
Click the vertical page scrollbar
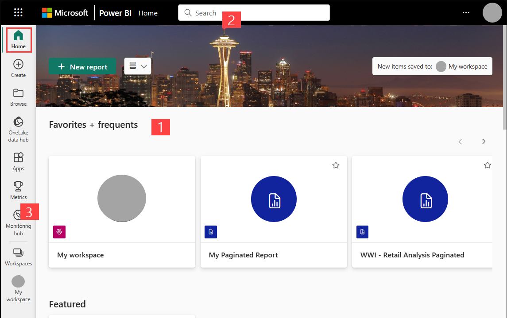[x=505, y=77]
